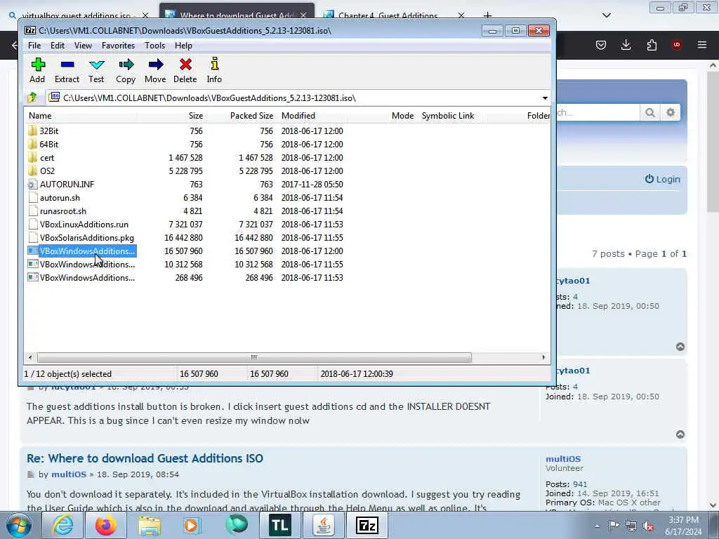This screenshot has width=719, height=539.
Task: Click the forum Login link
Action: (663, 179)
